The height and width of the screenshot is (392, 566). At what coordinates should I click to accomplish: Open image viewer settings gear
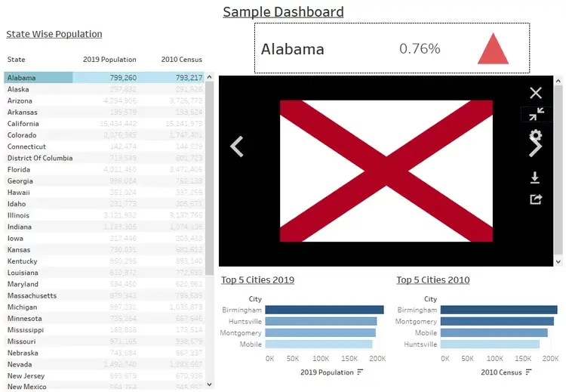coord(536,134)
